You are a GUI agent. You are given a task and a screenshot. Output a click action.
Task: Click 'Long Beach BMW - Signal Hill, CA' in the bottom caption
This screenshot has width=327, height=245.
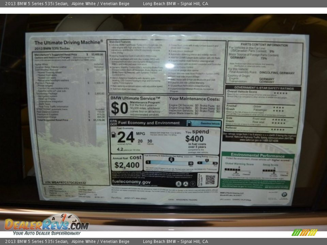[175, 242]
